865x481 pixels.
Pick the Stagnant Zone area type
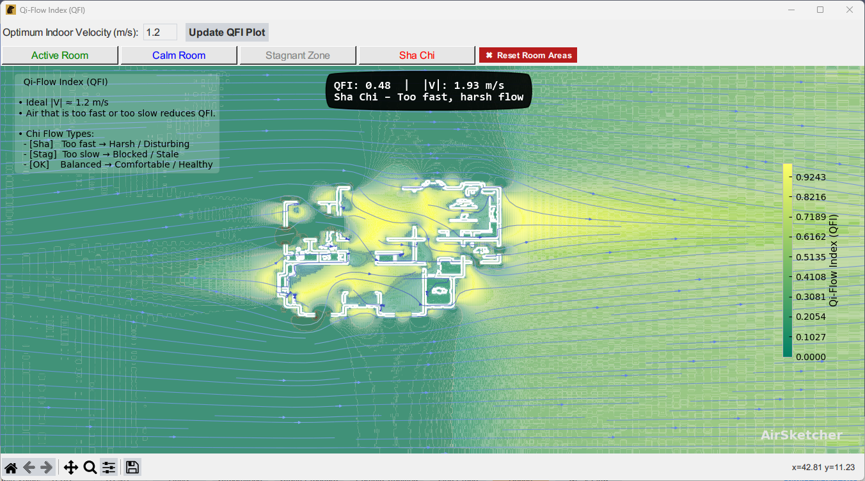(x=298, y=55)
